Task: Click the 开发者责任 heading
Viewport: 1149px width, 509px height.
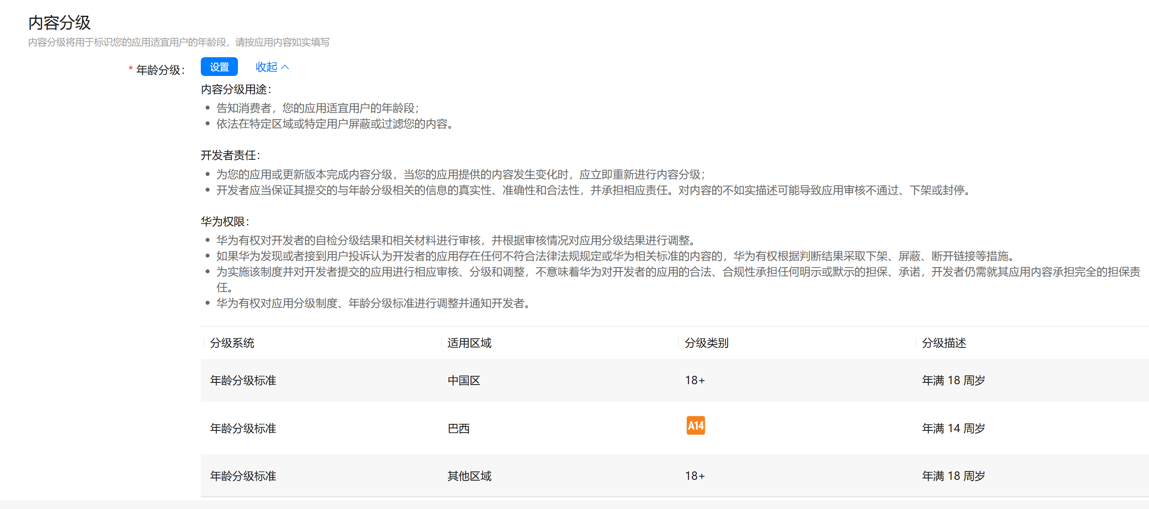Action: [x=230, y=155]
